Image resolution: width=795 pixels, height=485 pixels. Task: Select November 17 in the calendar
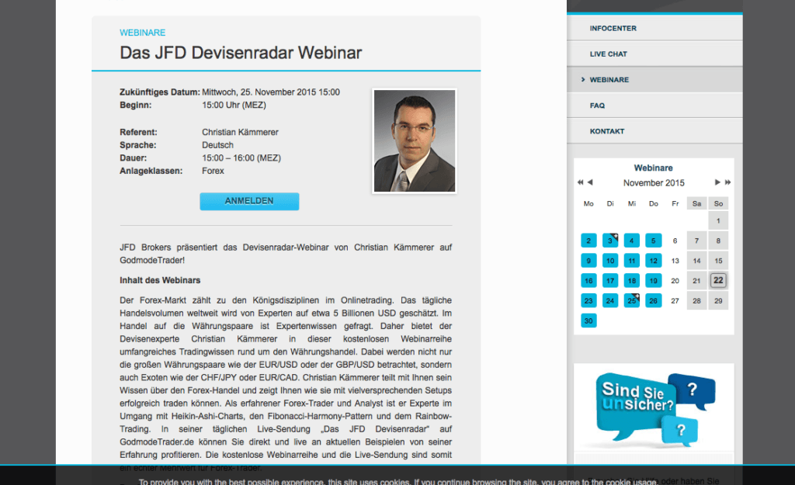tap(610, 281)
